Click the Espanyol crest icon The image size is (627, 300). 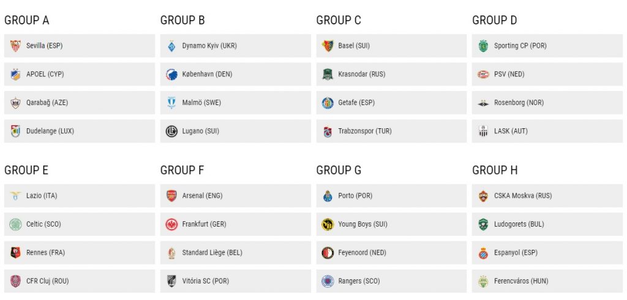pyautogui.click(x=484, y=252)
